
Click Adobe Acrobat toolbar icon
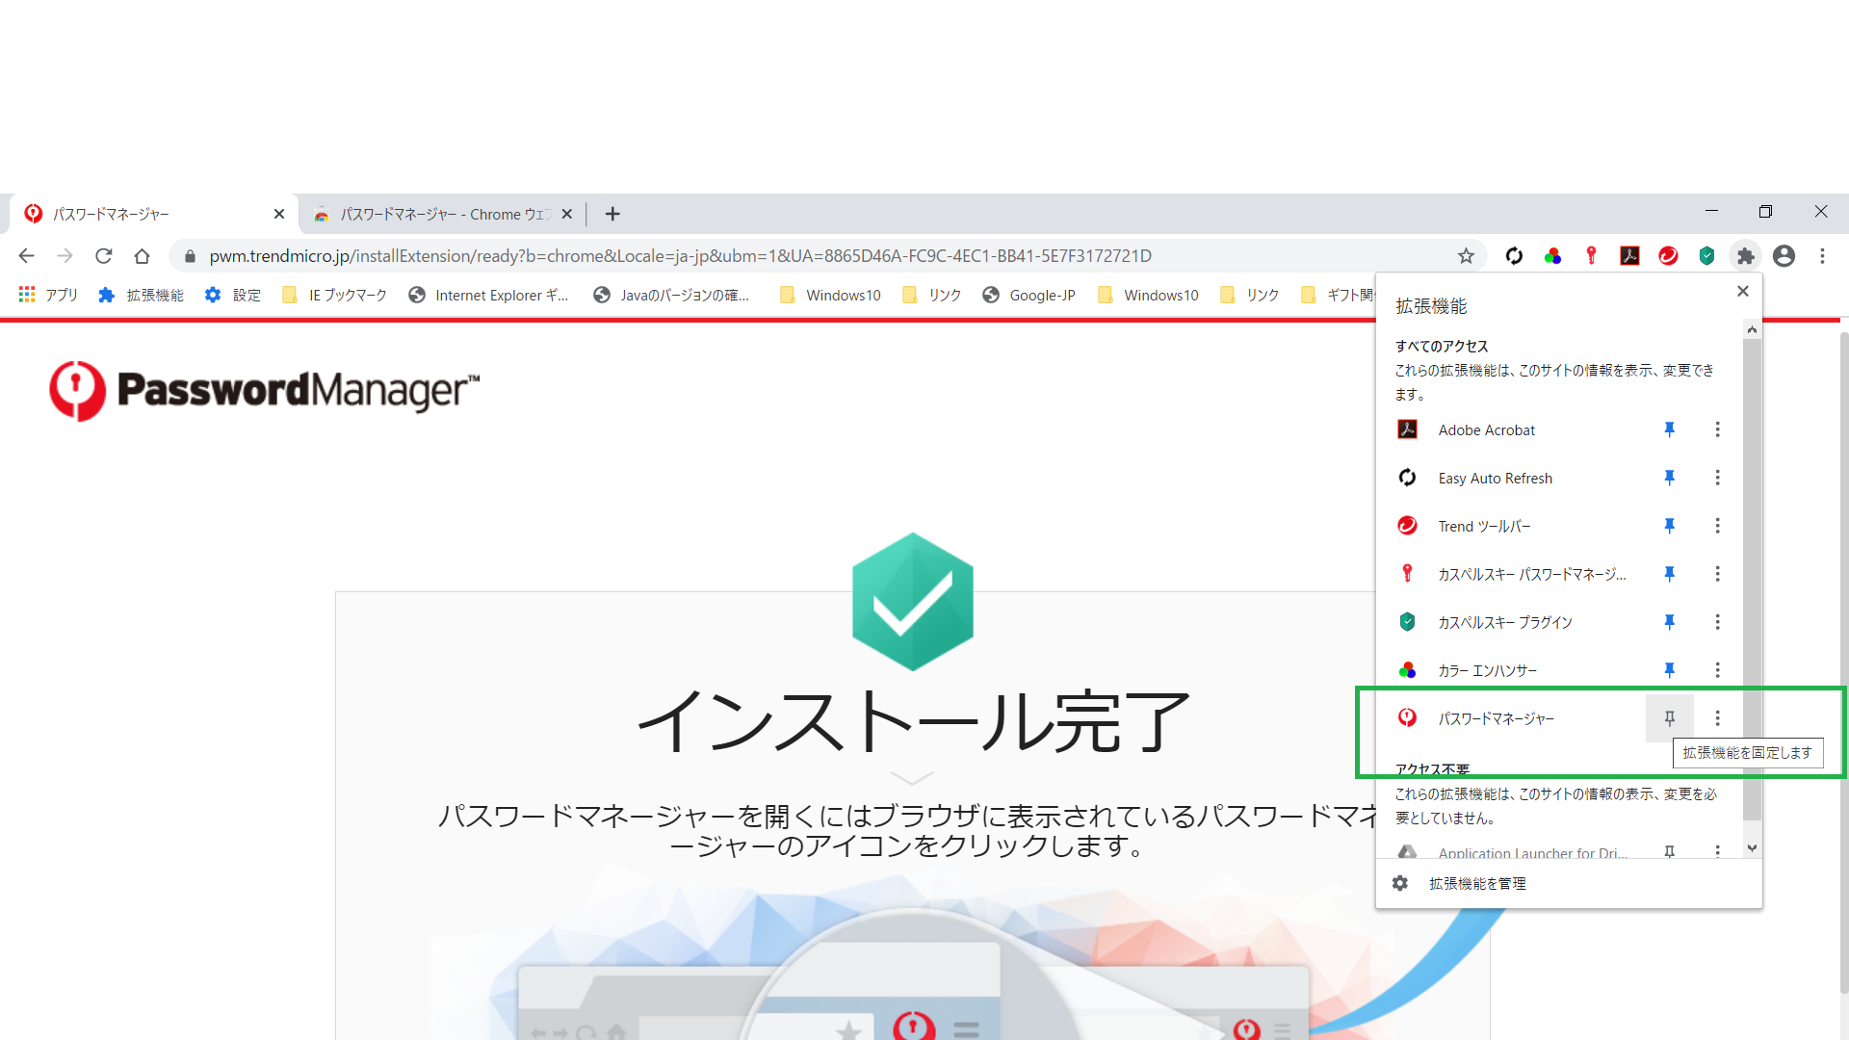[1629, 256]
